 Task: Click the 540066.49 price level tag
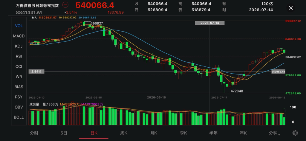(278, 72)
